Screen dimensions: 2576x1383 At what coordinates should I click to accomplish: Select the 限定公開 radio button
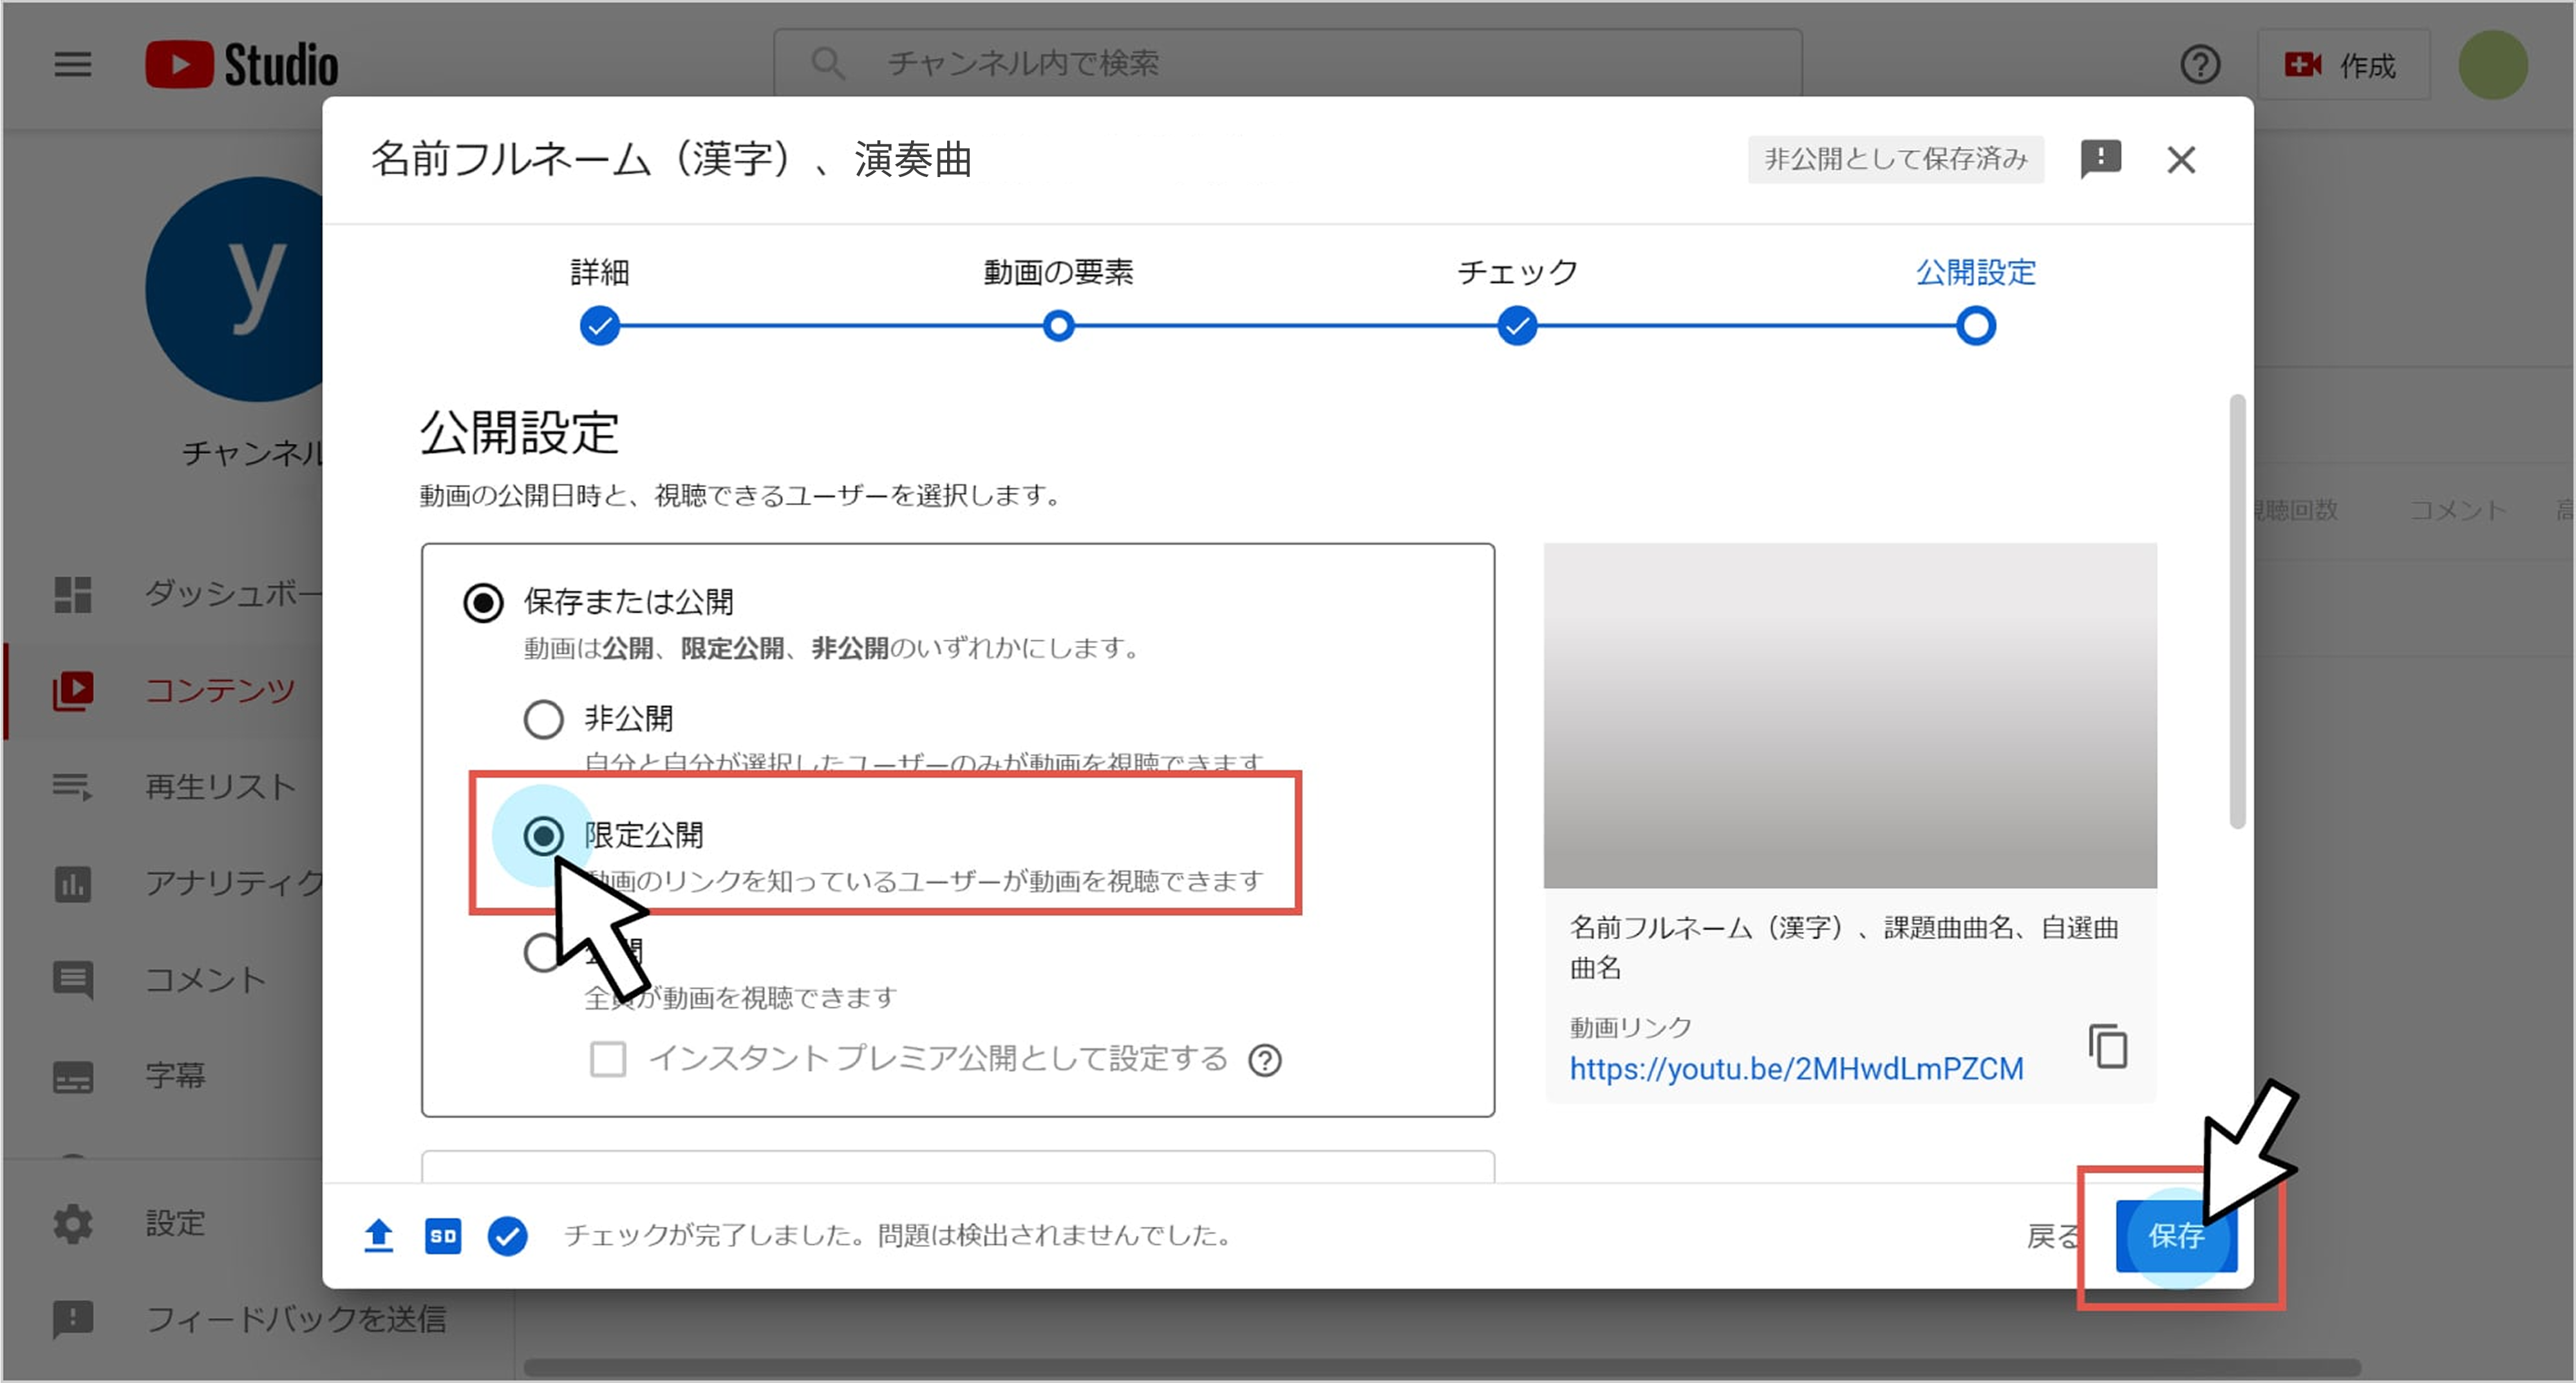click(543, 836)
